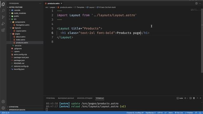Expand the node_modules folder
Viewport: 203px width, 114px height.
20,13
